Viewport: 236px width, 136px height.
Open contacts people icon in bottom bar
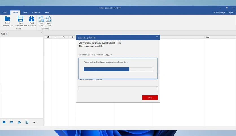[x=19, y=122]
